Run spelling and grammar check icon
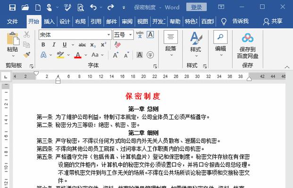The width and height of the screenshot is (293, 188). tap(67, 8)
